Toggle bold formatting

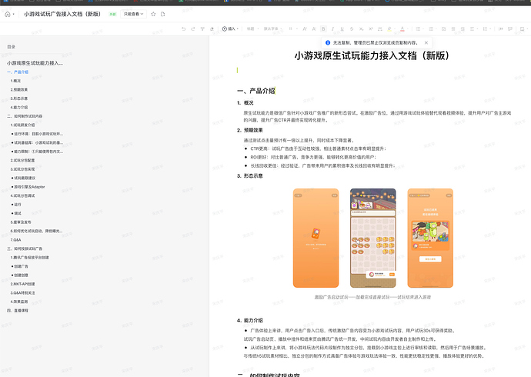tap(323, 28)
